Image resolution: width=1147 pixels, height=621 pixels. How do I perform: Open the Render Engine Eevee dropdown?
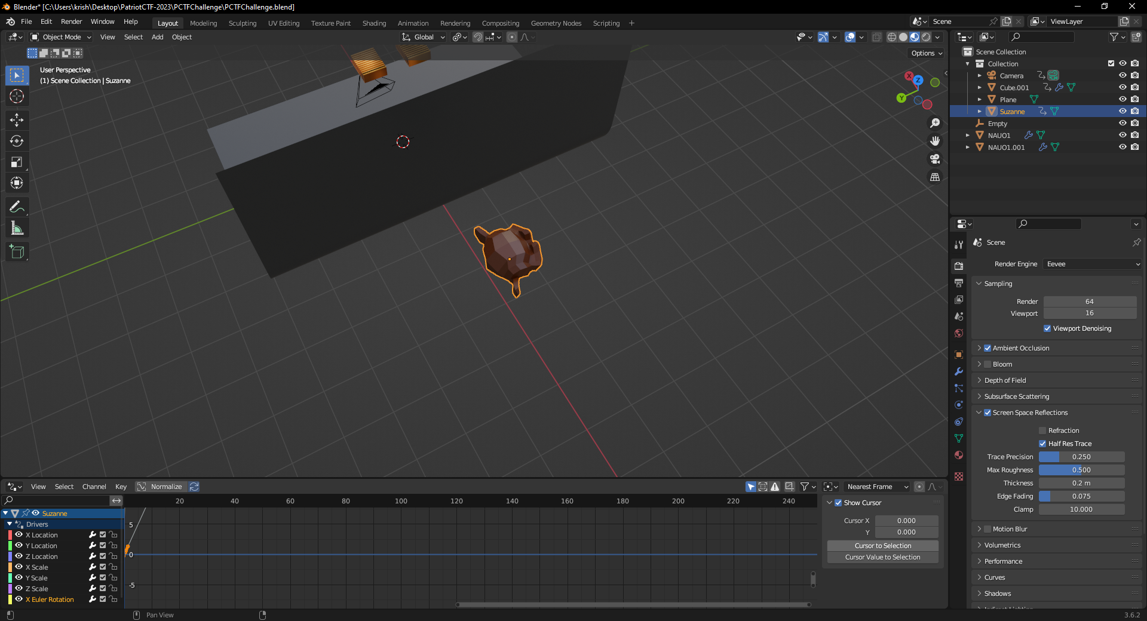pos(1093,264)
